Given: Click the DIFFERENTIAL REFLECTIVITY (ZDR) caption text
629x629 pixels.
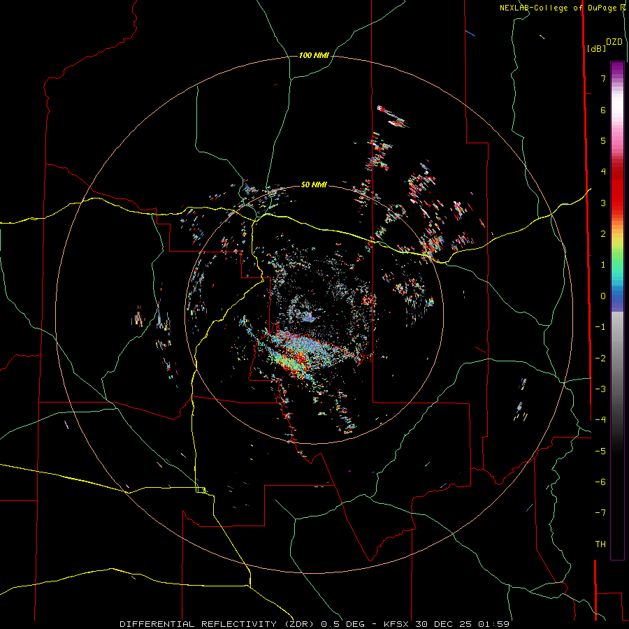Looking at the screenshot, I should 218,624.
